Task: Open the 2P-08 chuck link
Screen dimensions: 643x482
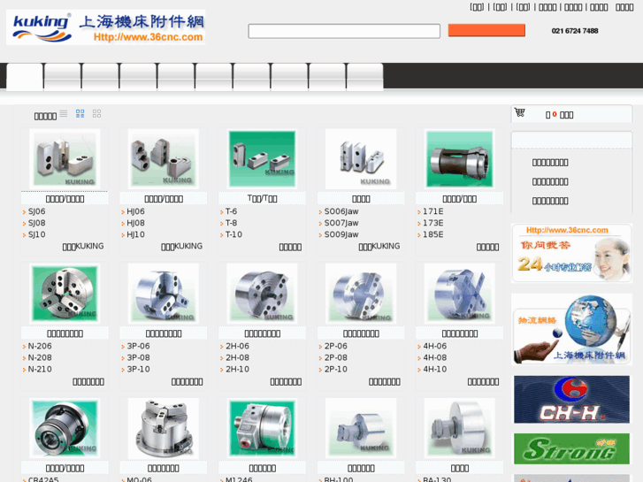Action: pyautogui.click(x=336, y=357)
